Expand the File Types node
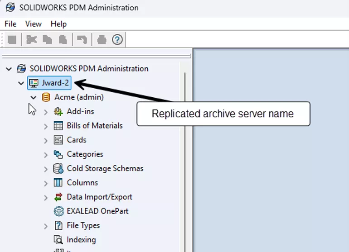This screenshot has width=349, height=252. point(46,226)
